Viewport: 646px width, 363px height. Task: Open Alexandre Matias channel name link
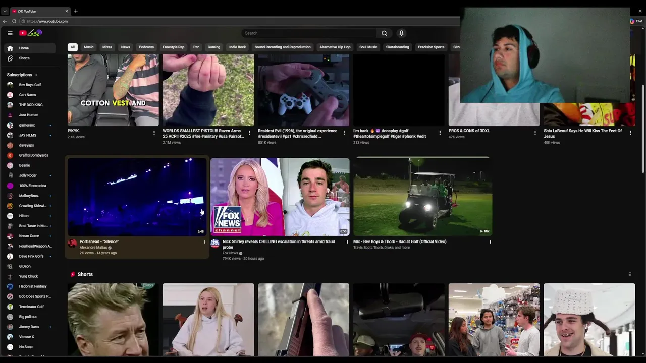pyautogui.click(x=93, y=248)
